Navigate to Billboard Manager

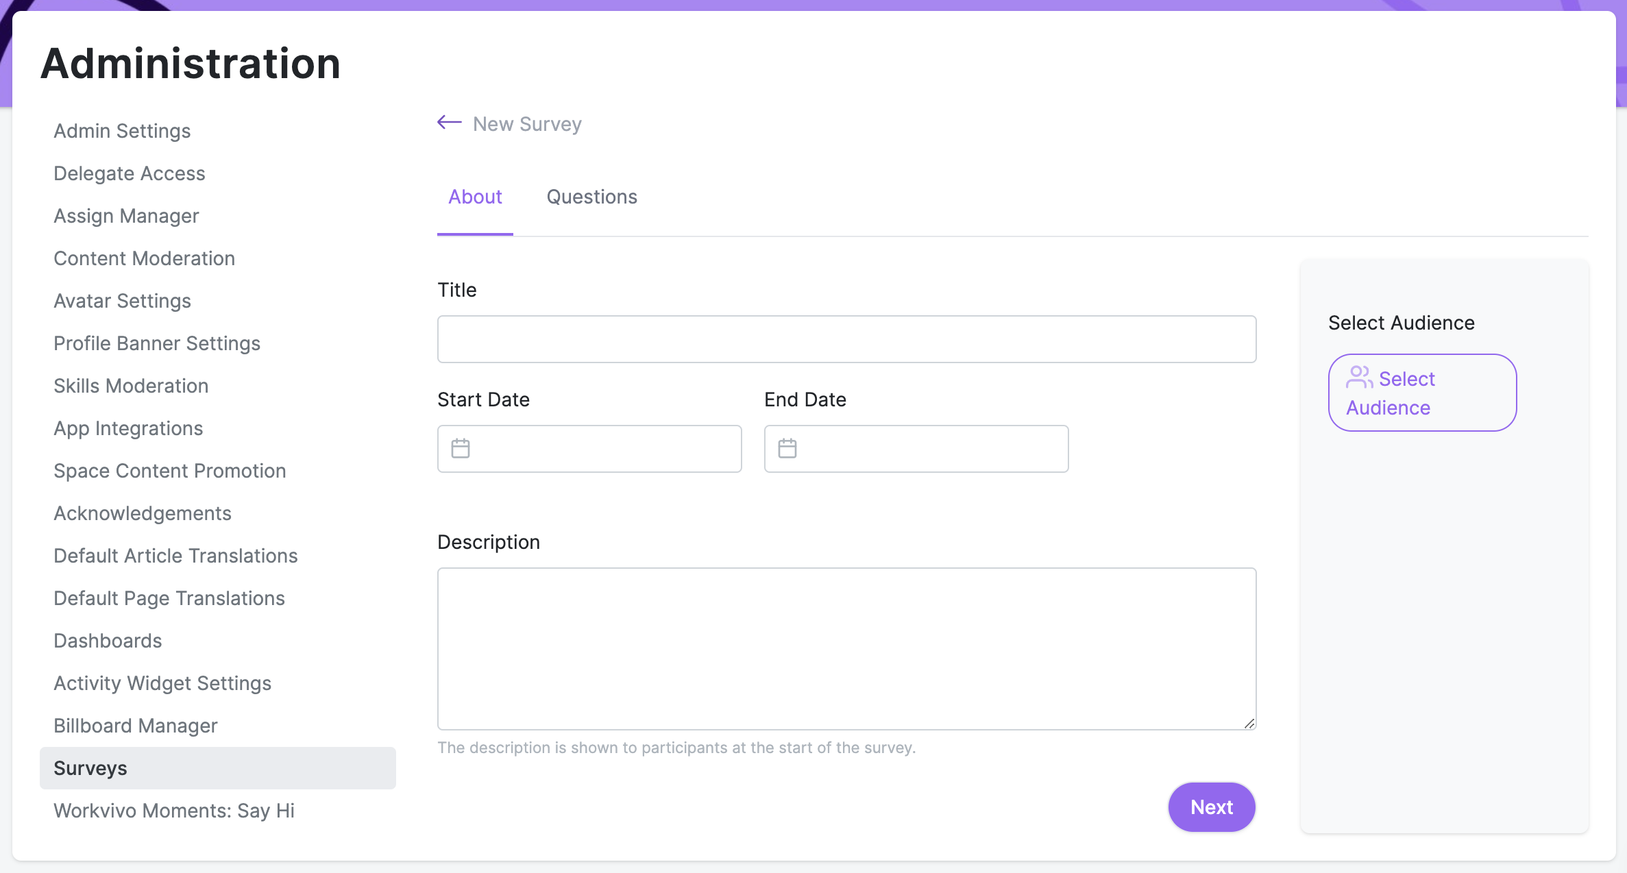135,726
